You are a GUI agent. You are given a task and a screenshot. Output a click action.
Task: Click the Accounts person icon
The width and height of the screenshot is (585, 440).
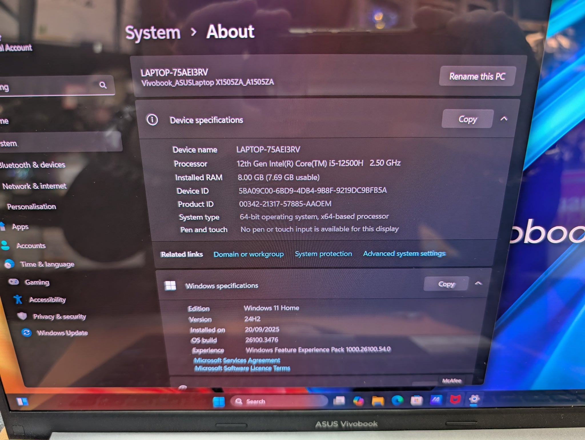[5, 245]
